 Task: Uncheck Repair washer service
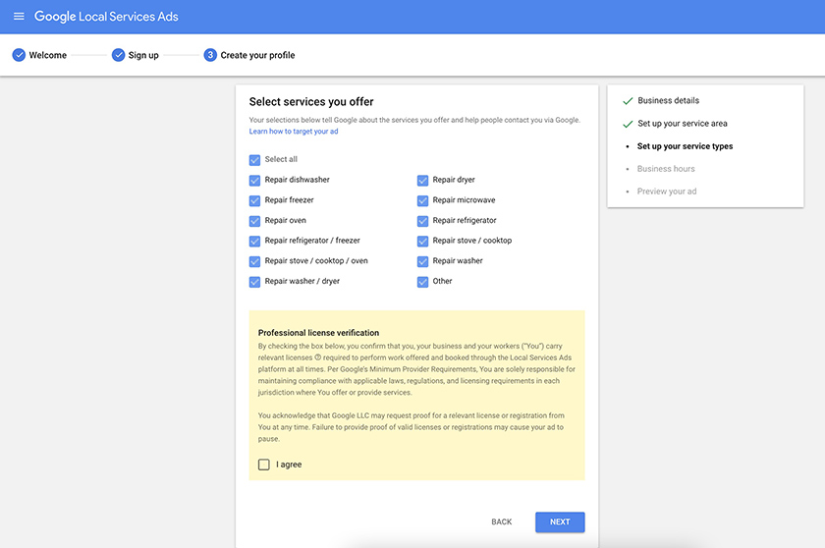point(422,261)
